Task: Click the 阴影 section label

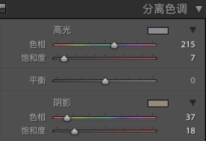Action: pyautogui.click(x=62, y=103)
